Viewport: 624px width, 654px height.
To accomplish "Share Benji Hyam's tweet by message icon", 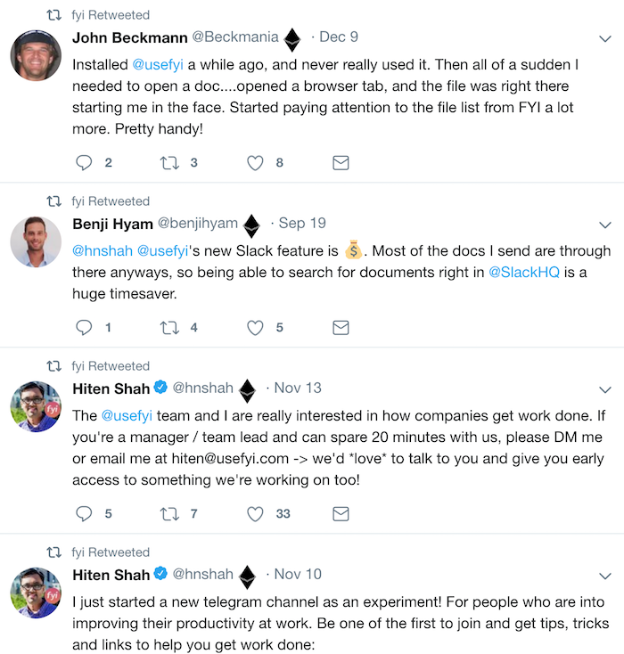I will point(341,328).
